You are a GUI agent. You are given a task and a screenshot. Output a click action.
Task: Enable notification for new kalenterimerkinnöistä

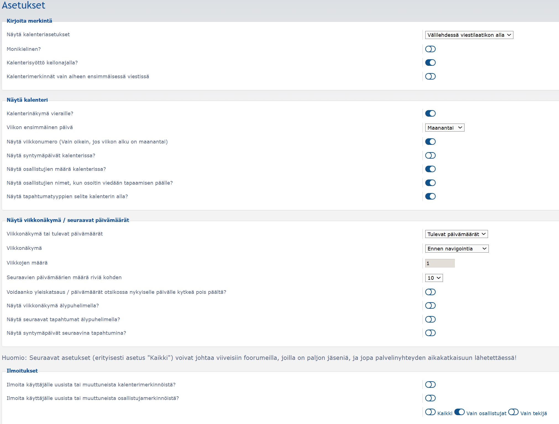click(x=430, y=384)
